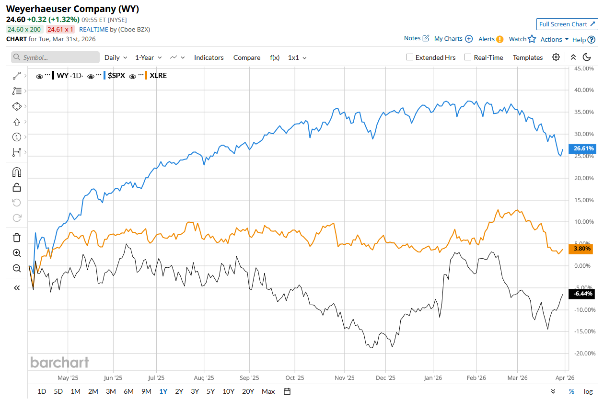
Task: Open the Indicators menu
Action: click(209, 57)
